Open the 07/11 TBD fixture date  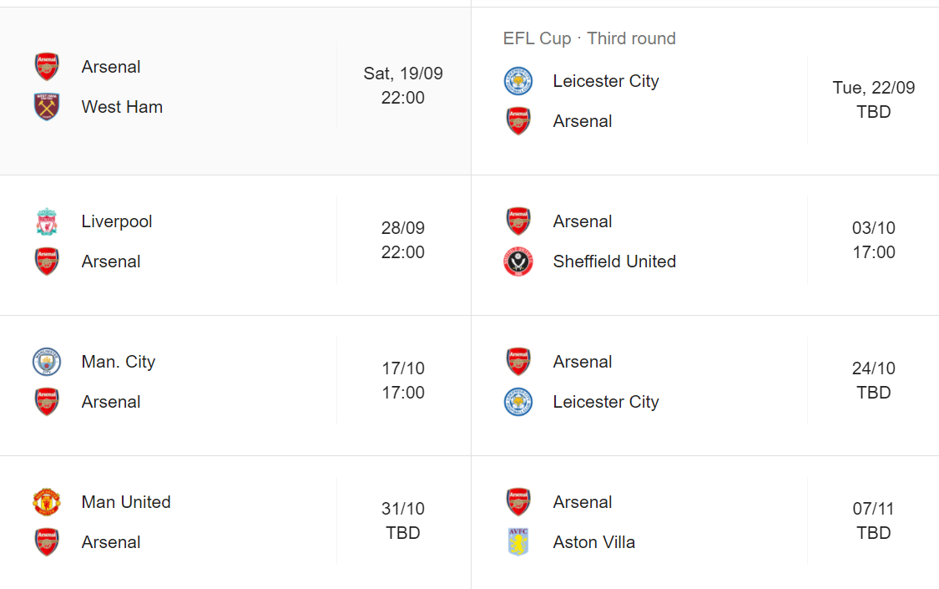874,520
